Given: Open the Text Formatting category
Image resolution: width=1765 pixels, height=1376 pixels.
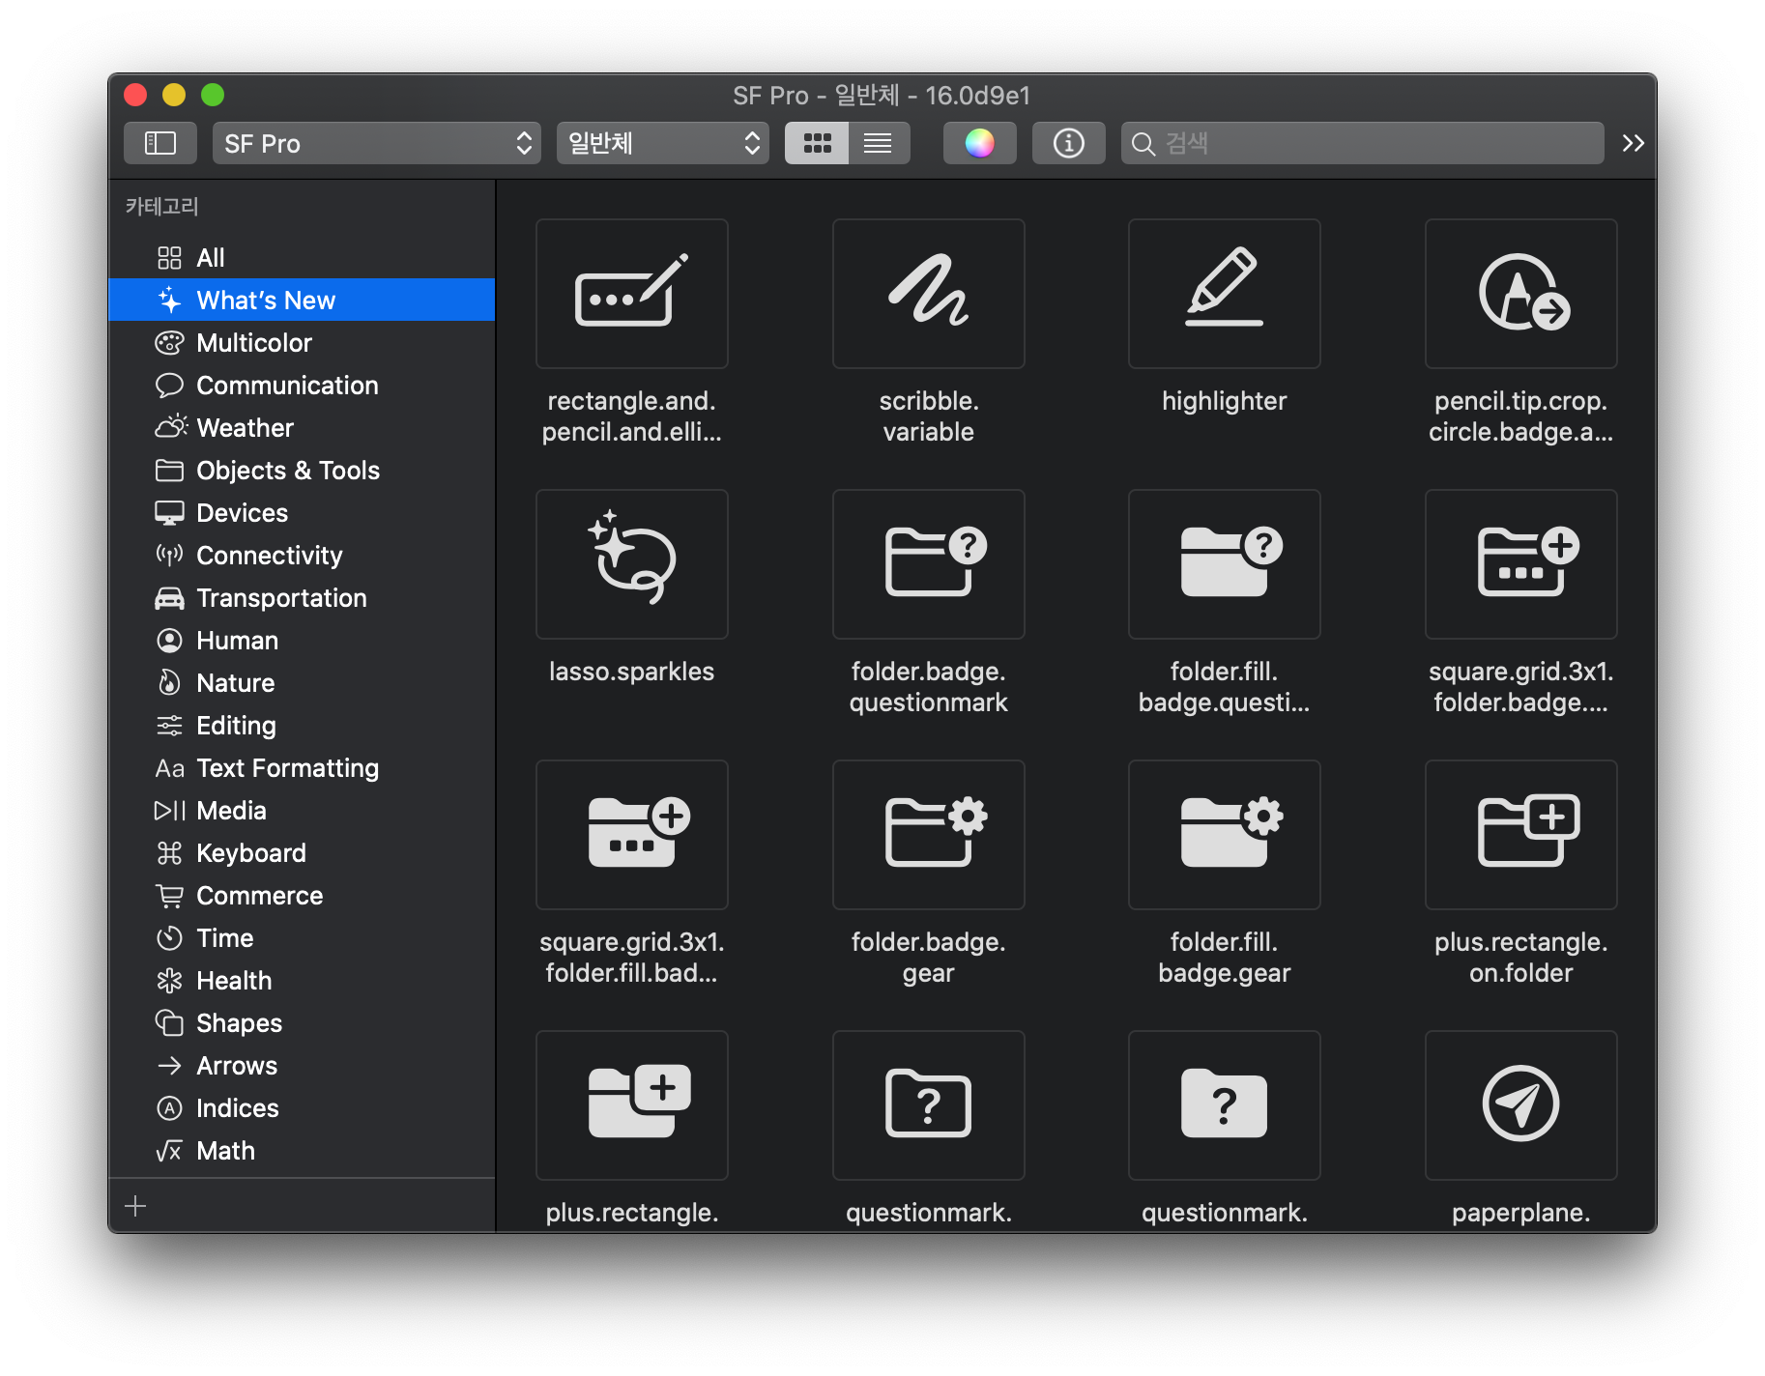Looking at the screenshot, I should 302,768.
